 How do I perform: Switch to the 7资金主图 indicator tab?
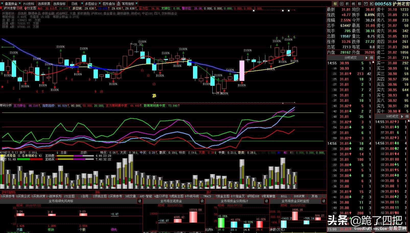point(222,196)
